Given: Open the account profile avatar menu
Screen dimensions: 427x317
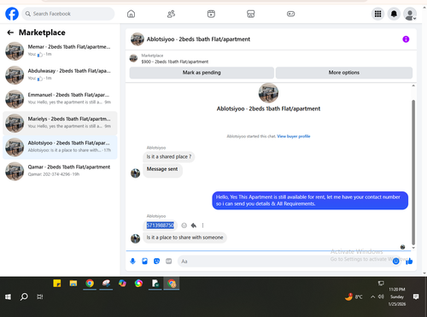Looking at the screenshot, I should click(410, 14).
